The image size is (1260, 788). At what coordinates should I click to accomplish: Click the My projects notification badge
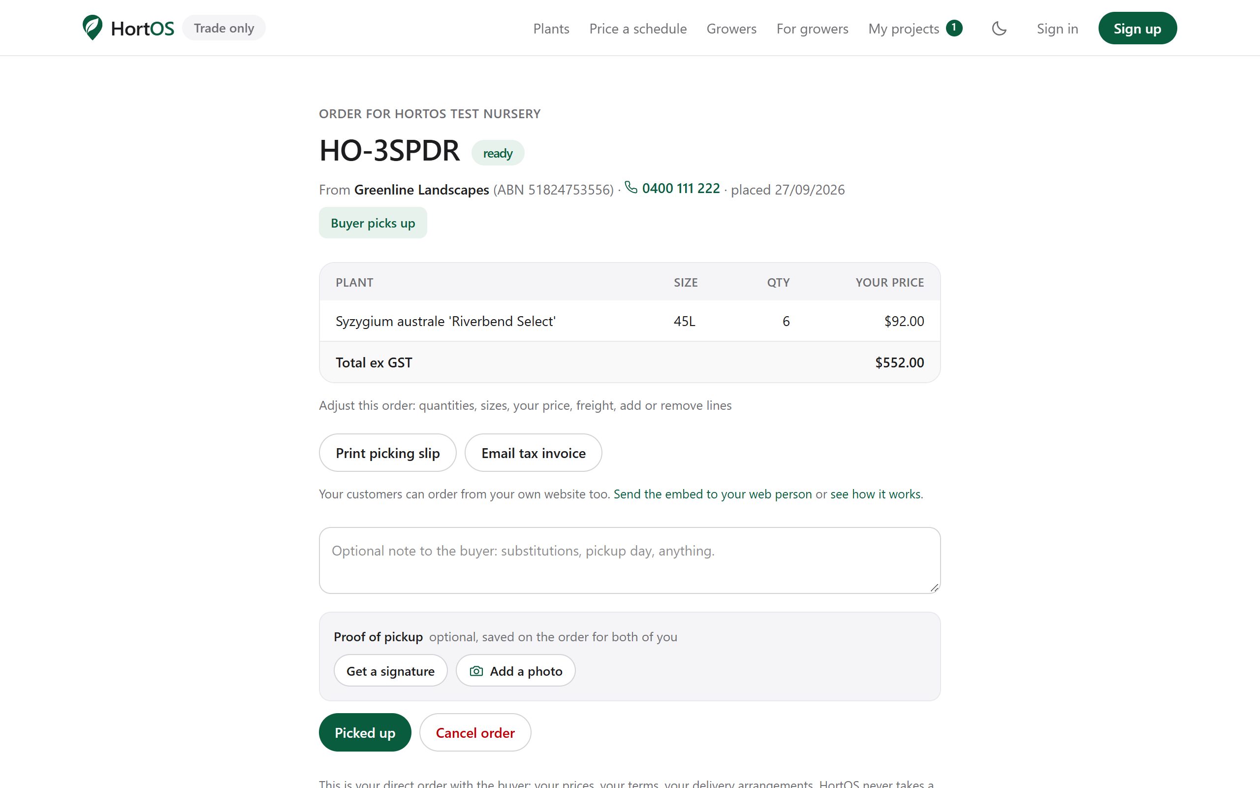click(x=954, y=28)
